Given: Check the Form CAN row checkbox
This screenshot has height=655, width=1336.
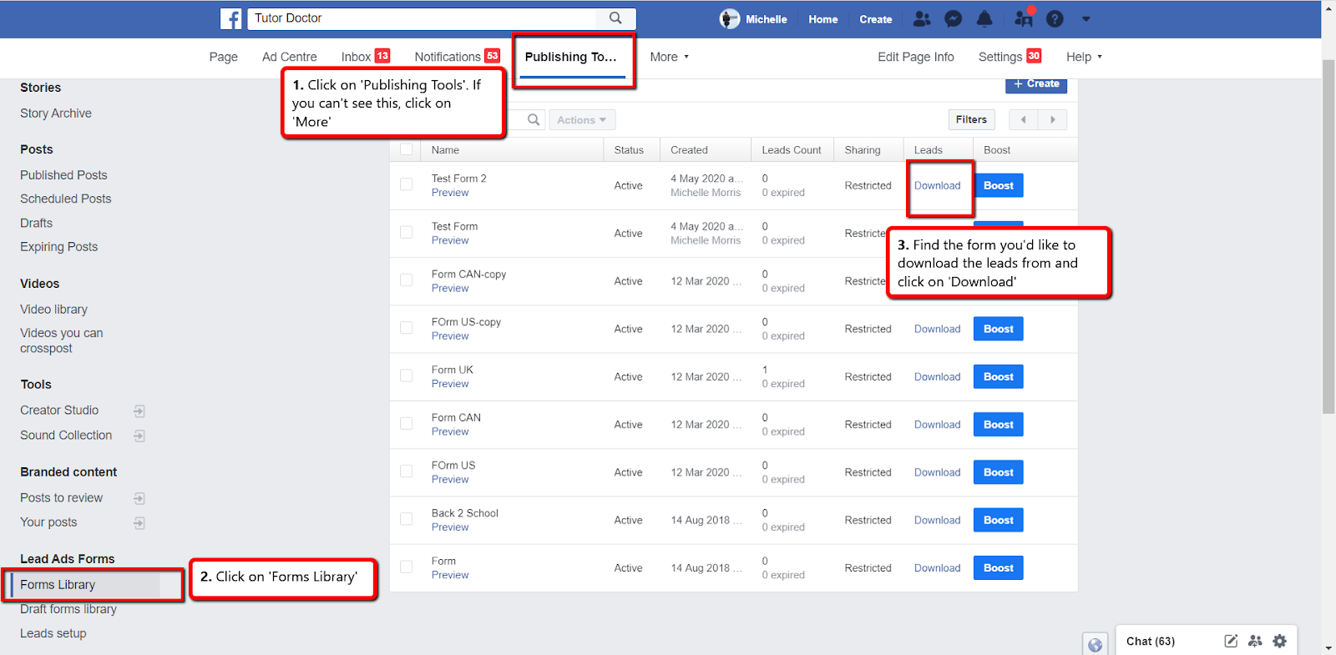Looking at the screenshot, I should (407, 423).
